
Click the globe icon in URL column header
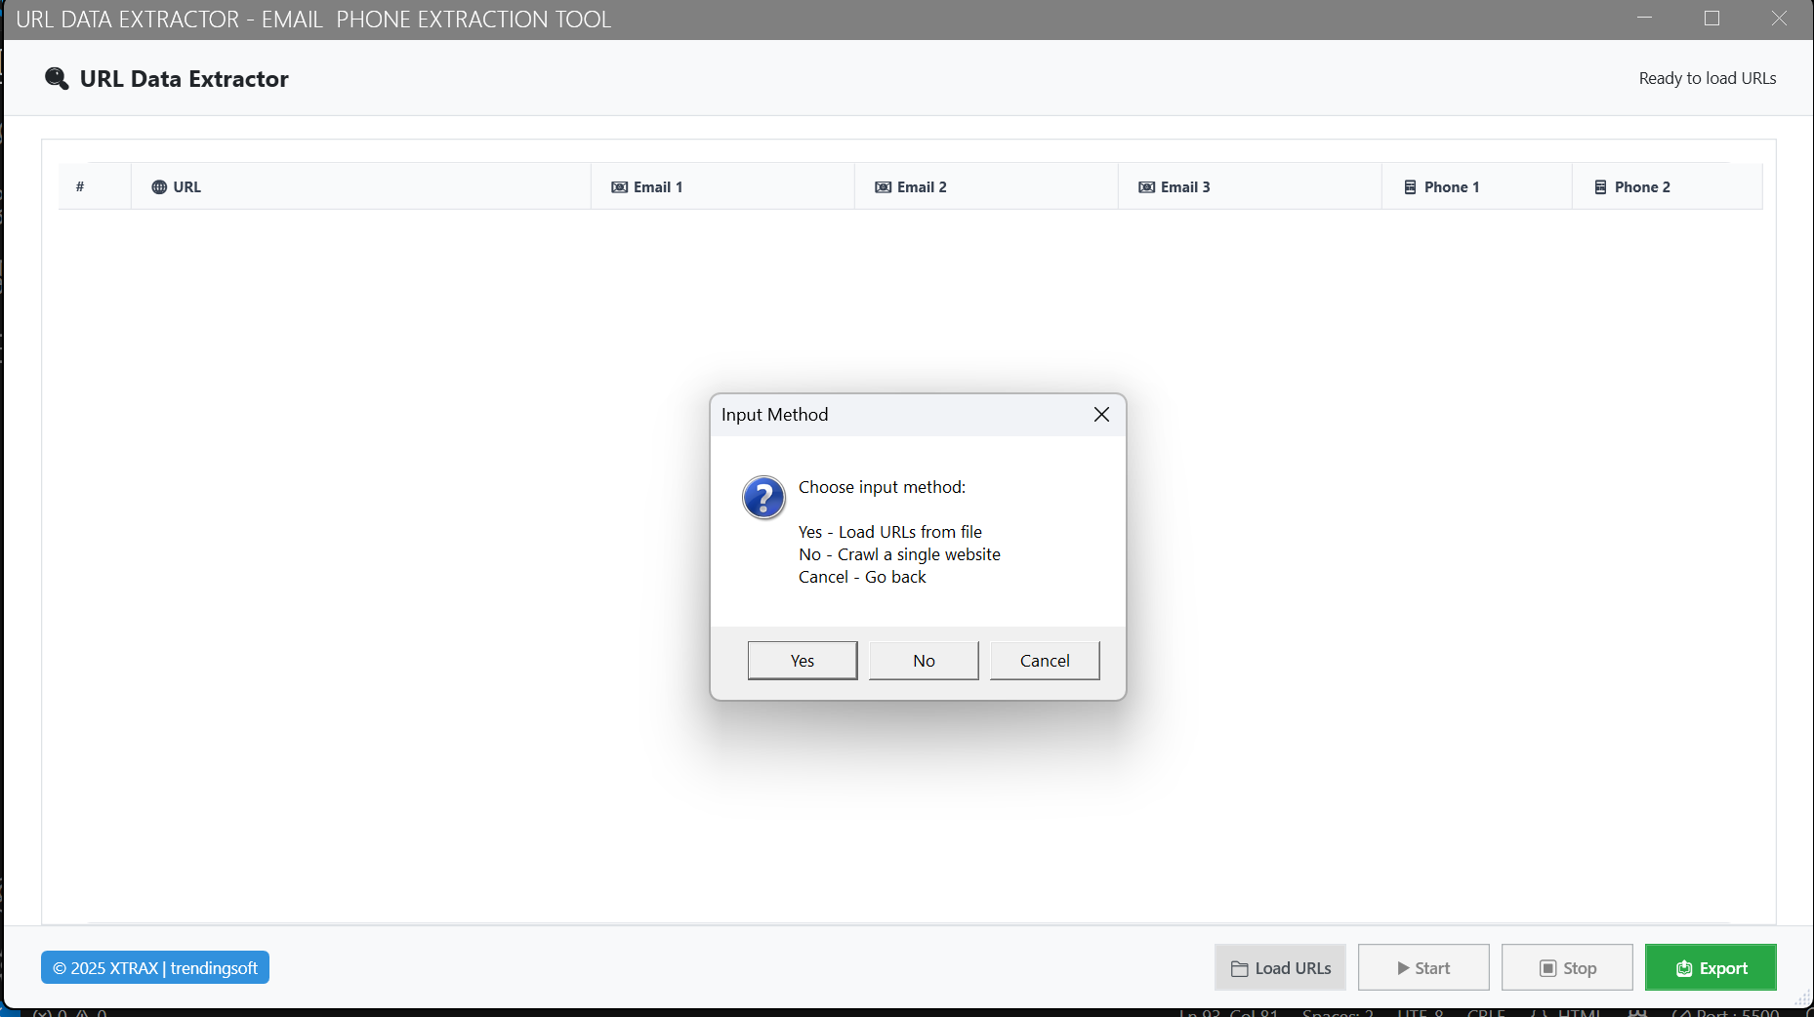[x=159, y=187]
